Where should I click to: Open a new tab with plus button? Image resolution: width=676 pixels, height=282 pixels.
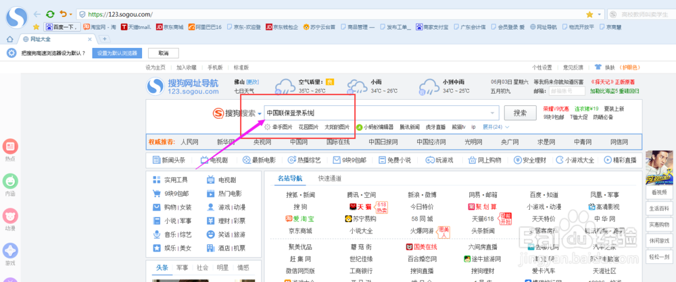pyautogui.click(x=104, y=39)
